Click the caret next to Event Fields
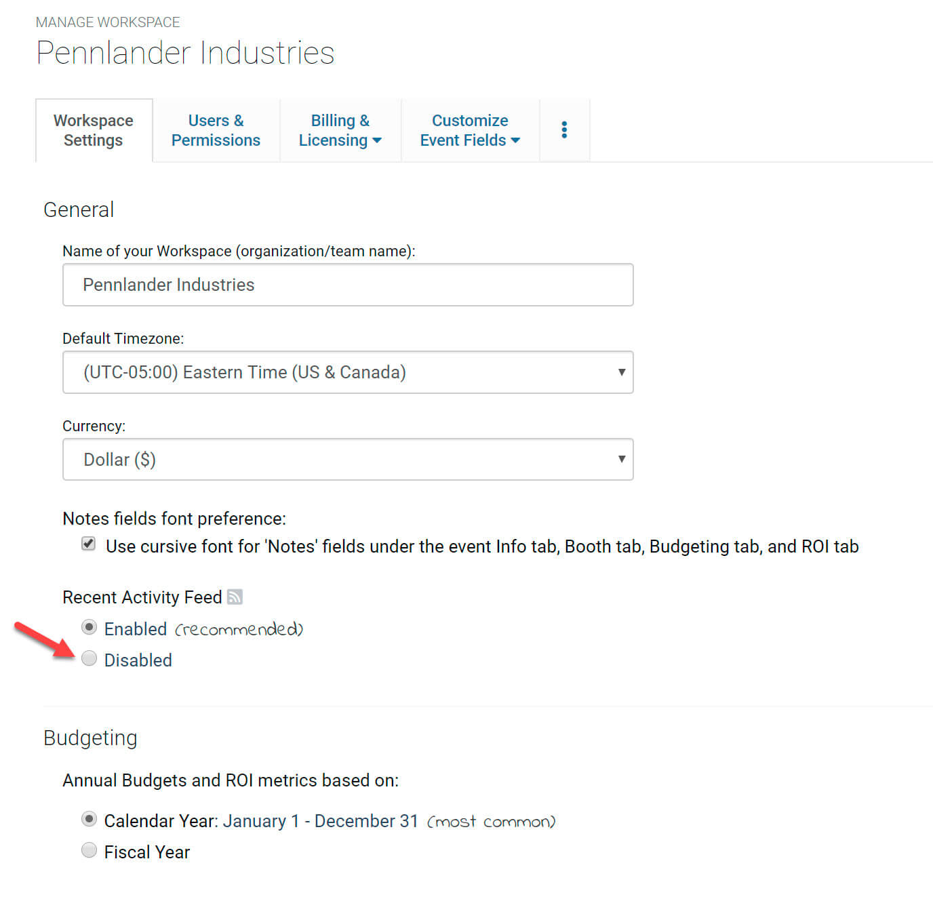The width and height of the screenshot is (933, 899). click(515, 141)
